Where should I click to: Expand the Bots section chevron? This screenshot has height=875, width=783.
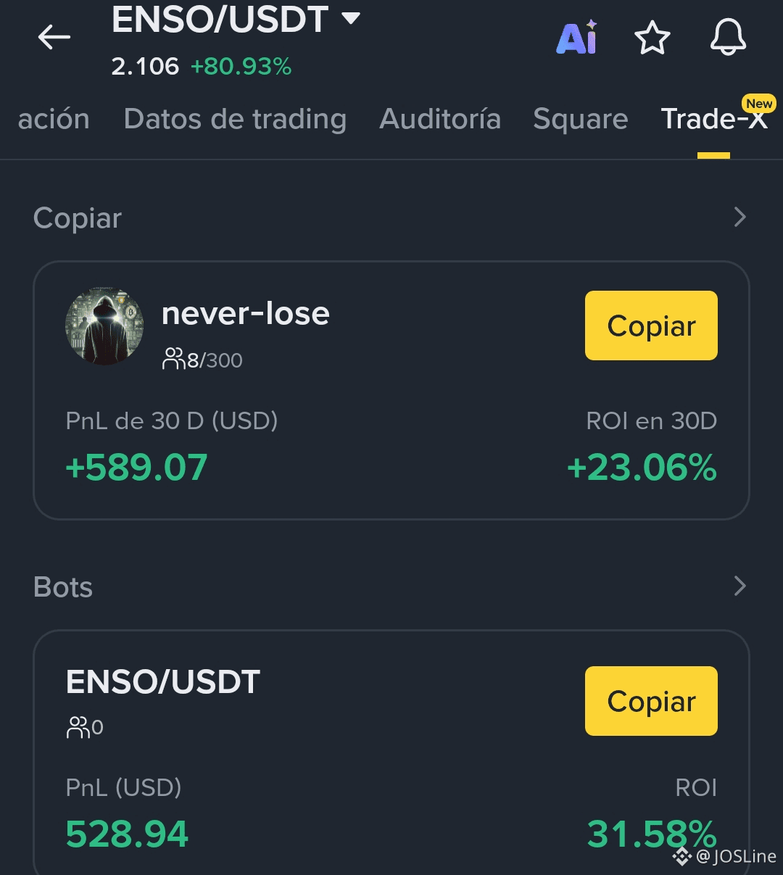click(x=739, y=586)
